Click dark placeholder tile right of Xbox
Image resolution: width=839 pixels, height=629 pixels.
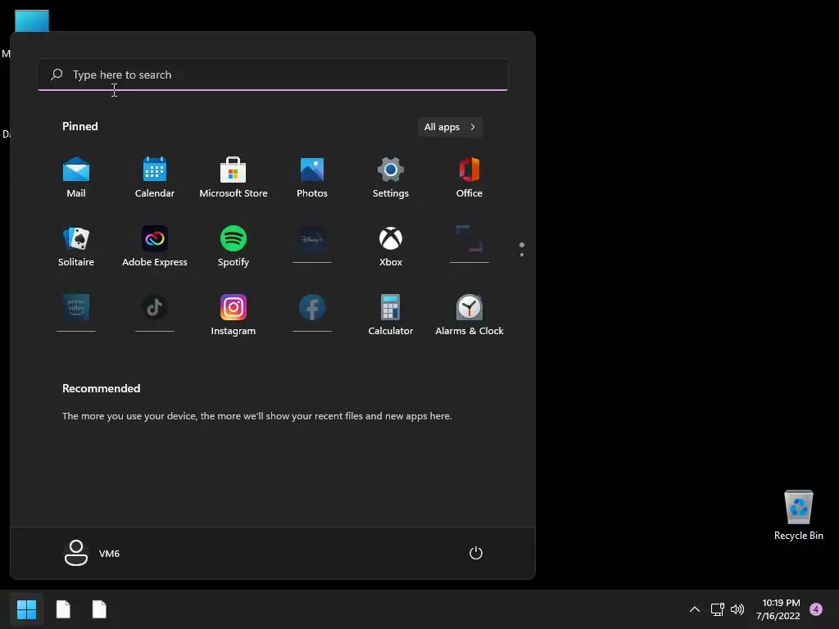469,245
